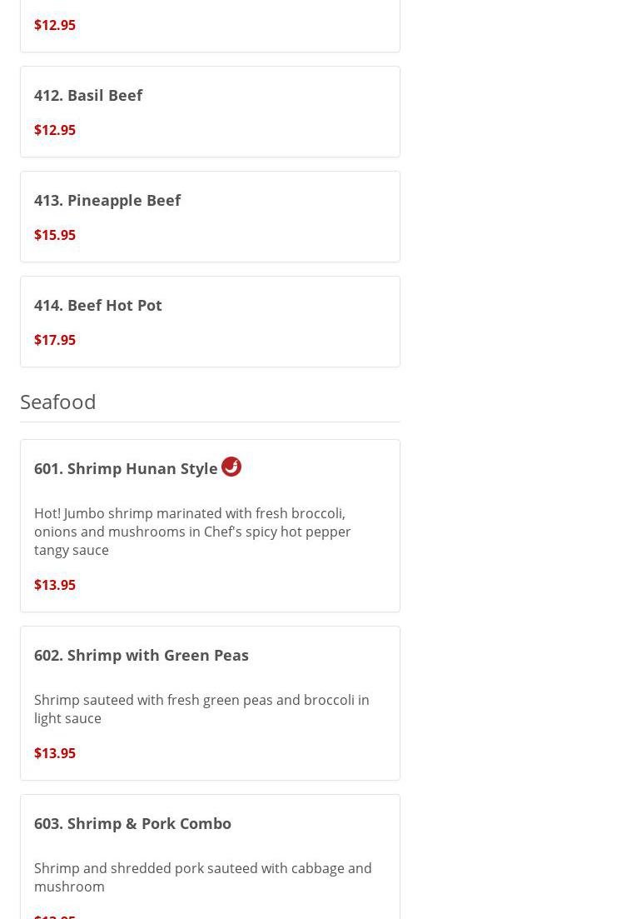Select the 602. Shrimp with Green Peas title

pos(142,655)
